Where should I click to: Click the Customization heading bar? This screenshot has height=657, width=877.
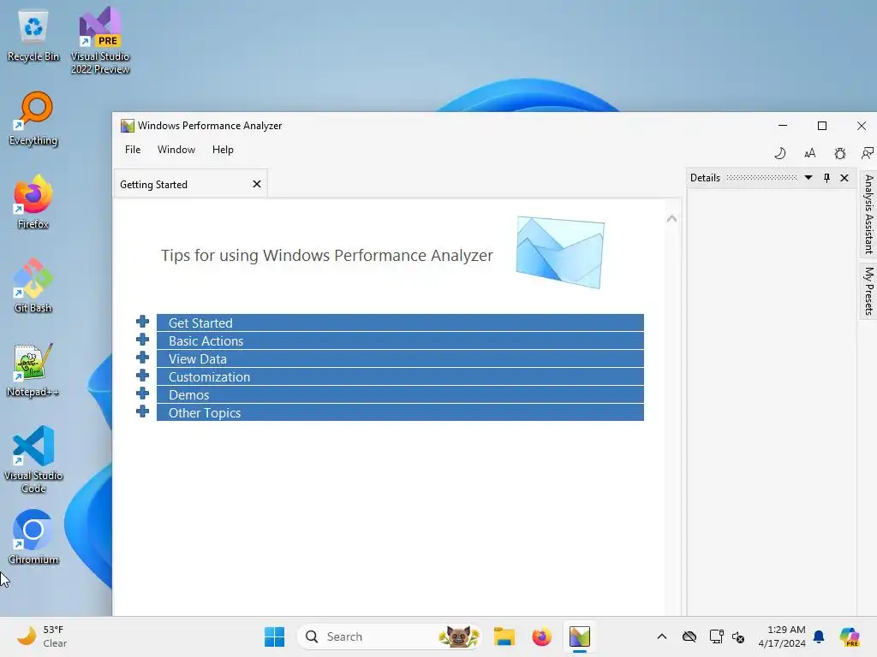click(x=400, y=376)
